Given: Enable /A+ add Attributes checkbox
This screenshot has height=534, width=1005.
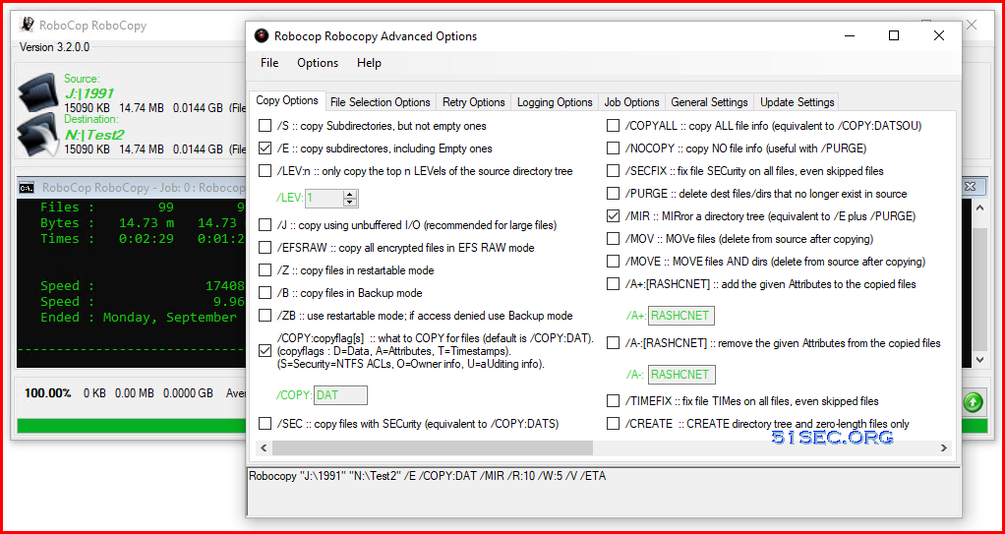Looking at the screenshot, I should (614, 284).
